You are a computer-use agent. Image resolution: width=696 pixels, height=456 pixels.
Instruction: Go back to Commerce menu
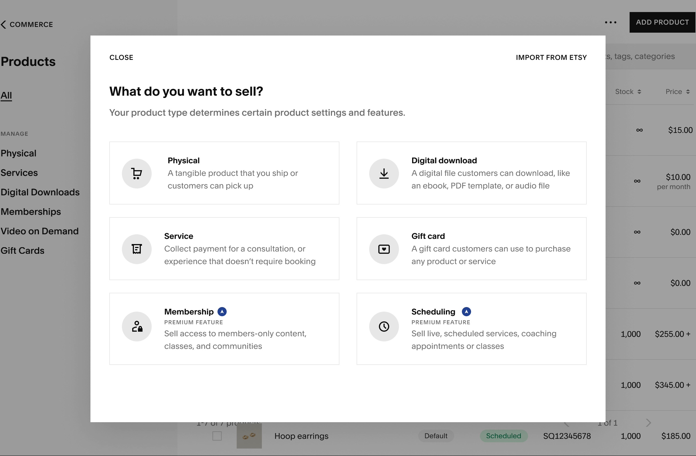(x=27, y=25)
